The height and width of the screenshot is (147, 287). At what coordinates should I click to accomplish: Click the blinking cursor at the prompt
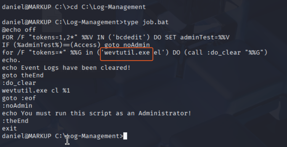[x=125, y=136]
